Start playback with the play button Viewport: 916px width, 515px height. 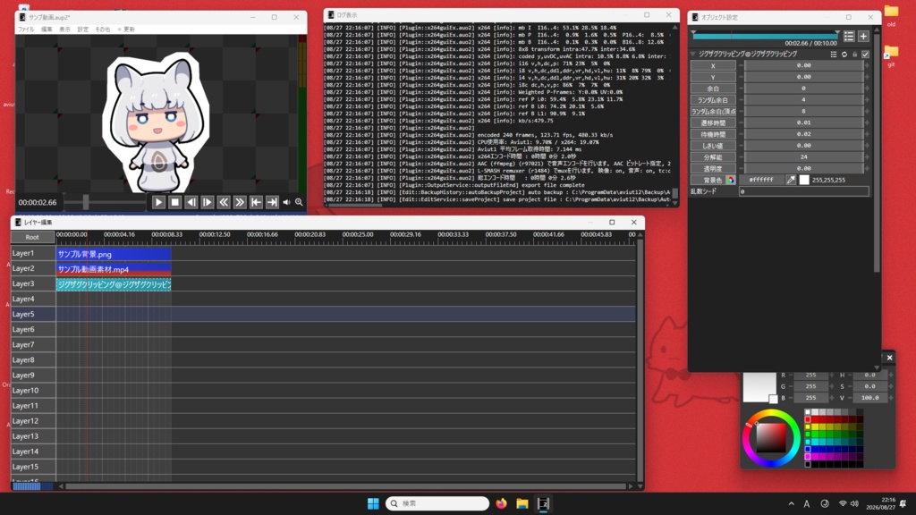point(158,202)
